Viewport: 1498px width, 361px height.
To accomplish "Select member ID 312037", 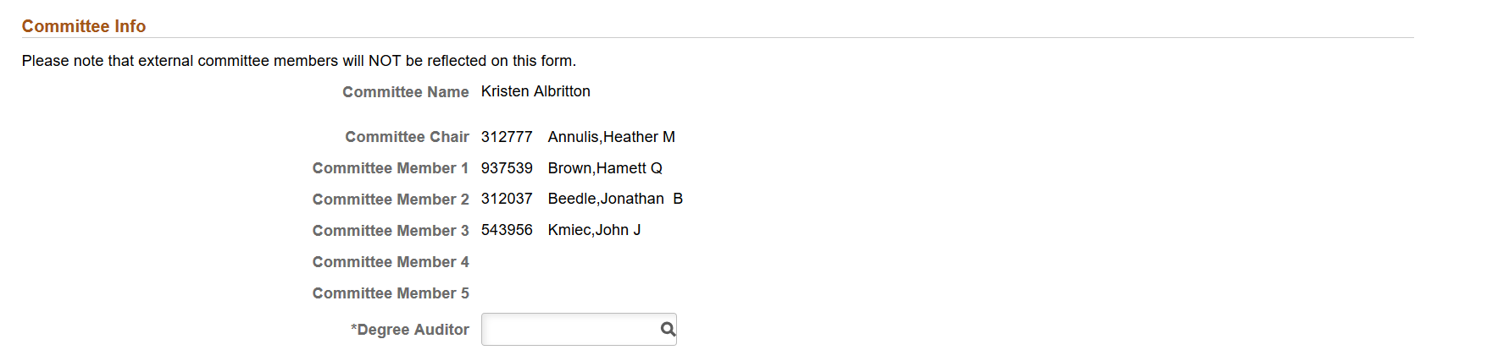I will [x=507, y=199].
